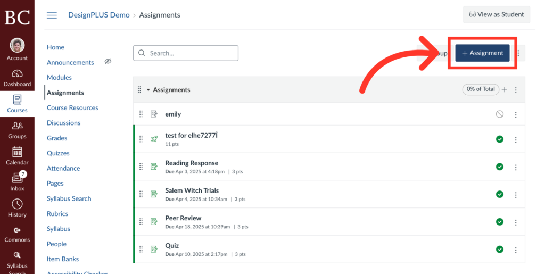Unpublish the Reading Response assignment

pos(499,167)
